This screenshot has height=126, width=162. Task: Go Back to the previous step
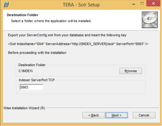pos(94,115)
